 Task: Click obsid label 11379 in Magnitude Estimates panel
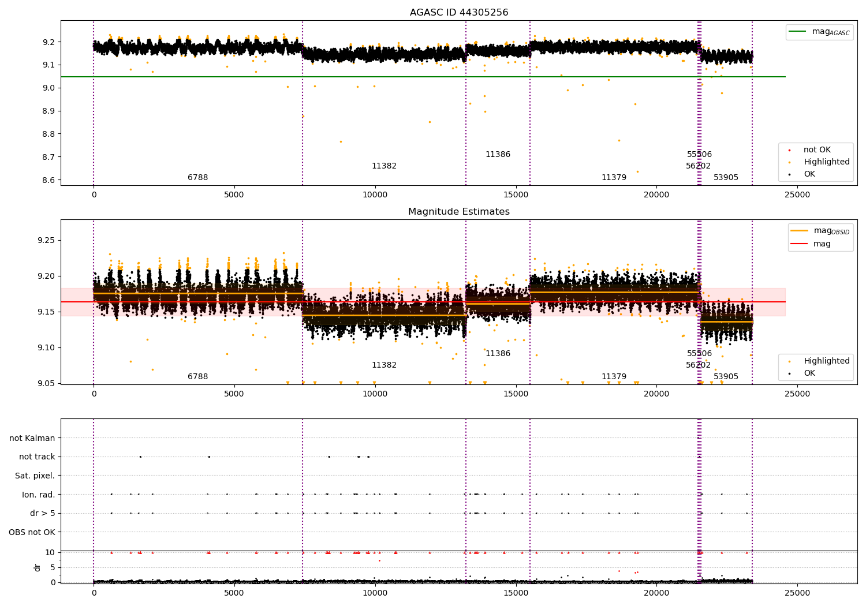point(614,377)
